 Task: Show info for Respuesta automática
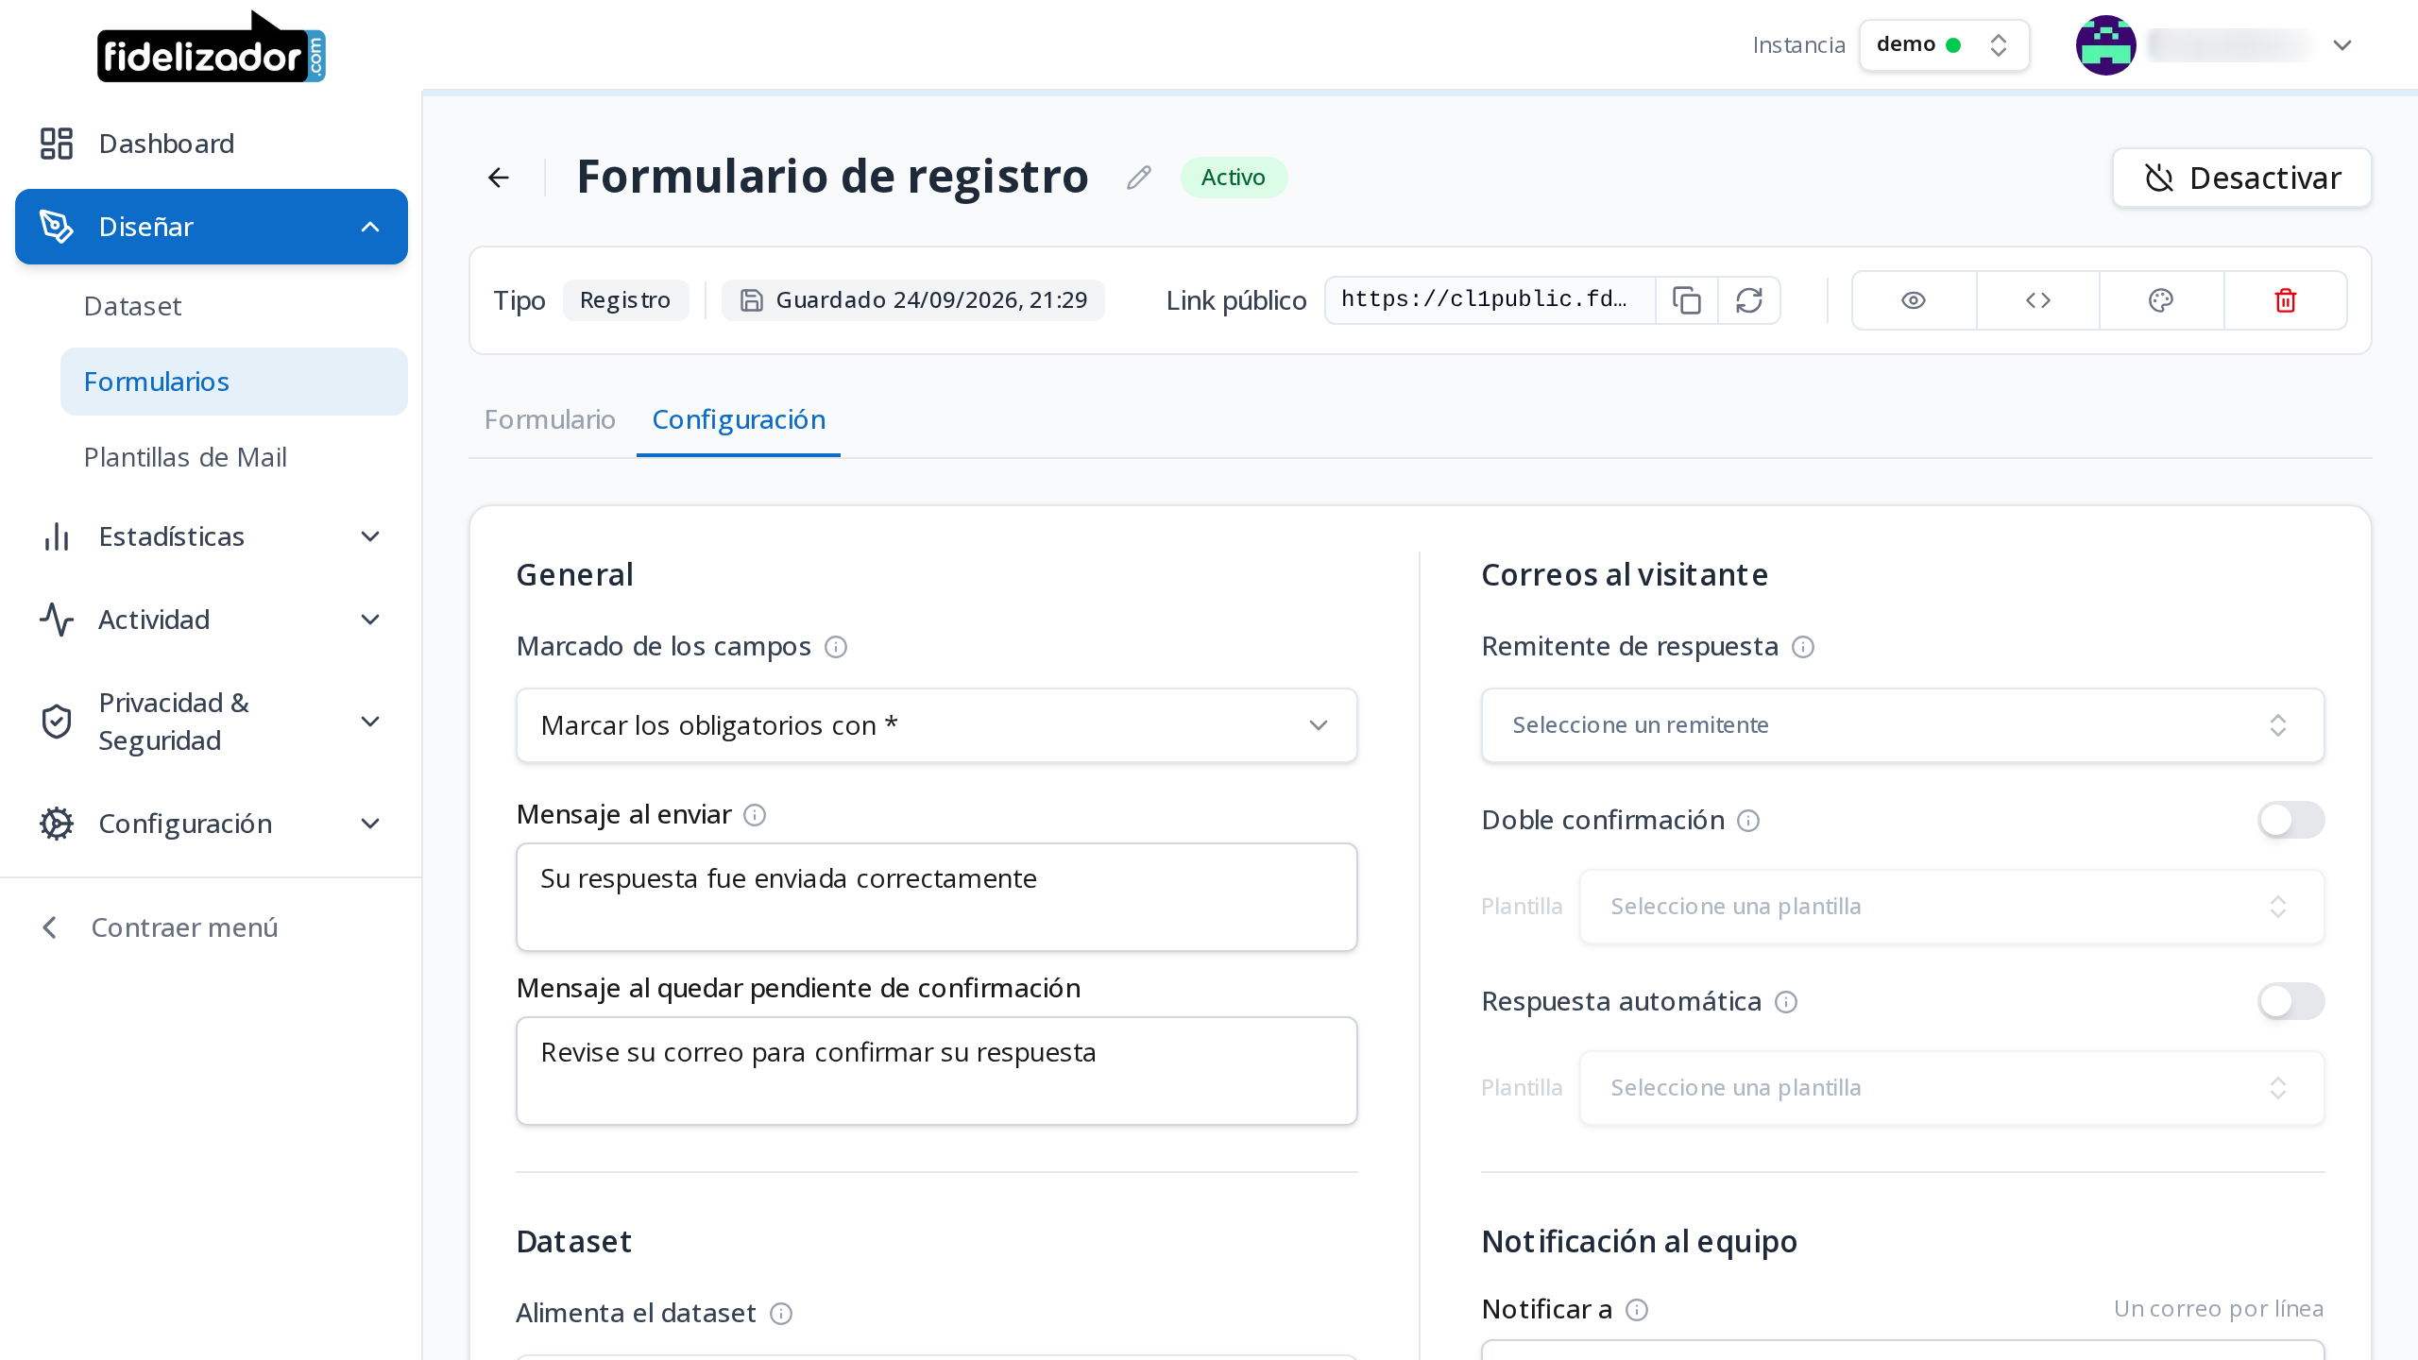pyautogui.click(x=1786, y=1002)
